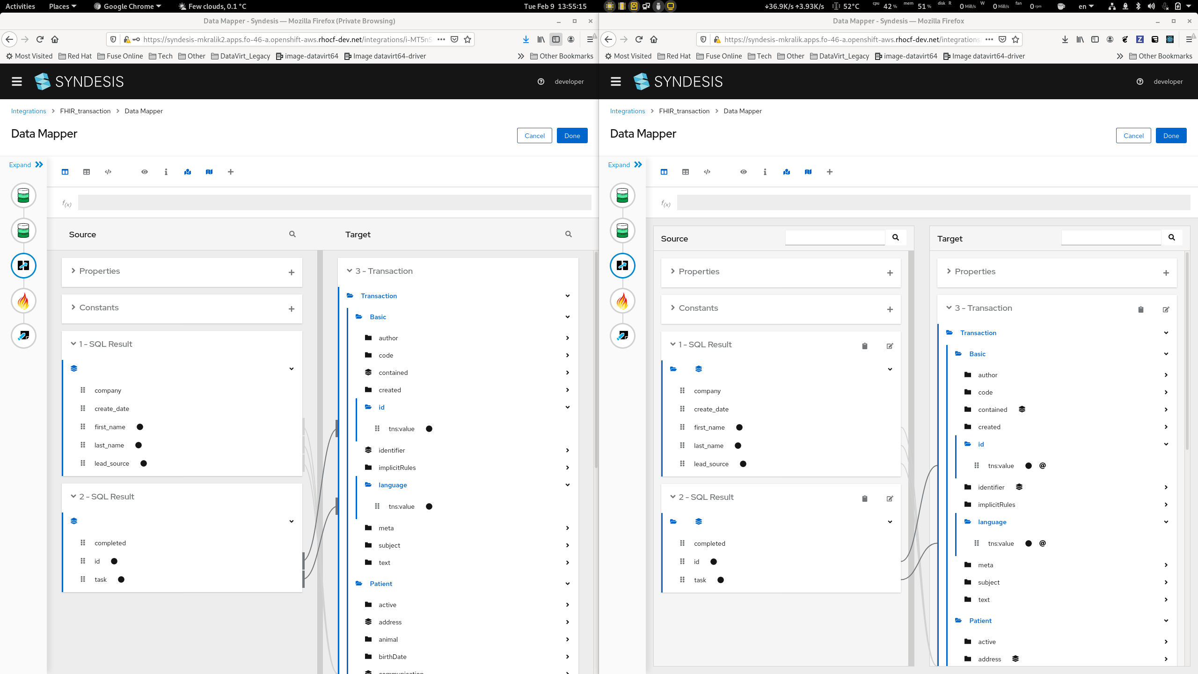
Task: Click the info icon in right toolbar
Action: tap(765, 172)
